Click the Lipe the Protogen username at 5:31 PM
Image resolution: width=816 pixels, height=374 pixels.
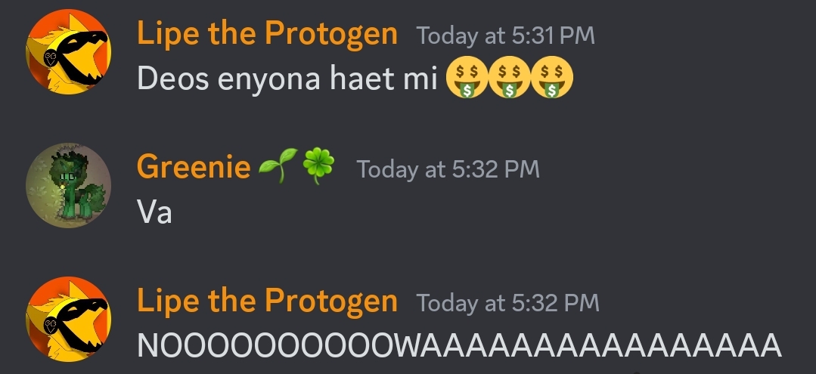[x=267, y=34]
